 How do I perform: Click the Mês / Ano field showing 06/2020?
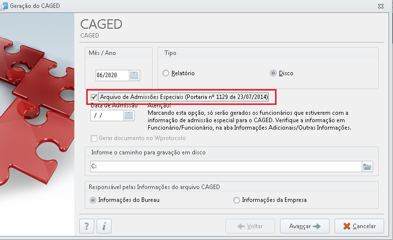[x=112, y=75]
